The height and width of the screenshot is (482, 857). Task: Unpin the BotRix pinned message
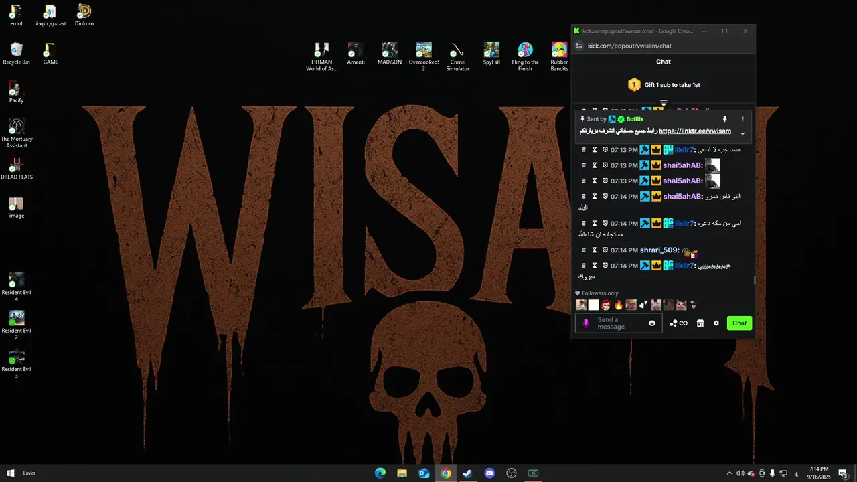pyautogui.click(x=724, y=119)
